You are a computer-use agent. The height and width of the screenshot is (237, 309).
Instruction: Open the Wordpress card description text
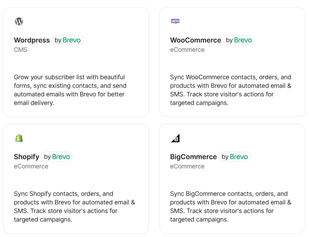pos(70,90)
